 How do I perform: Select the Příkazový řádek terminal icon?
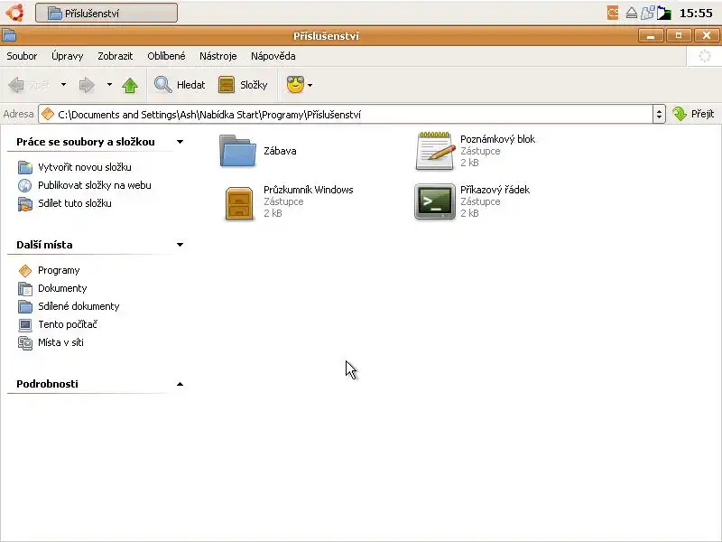click(435, 201)
